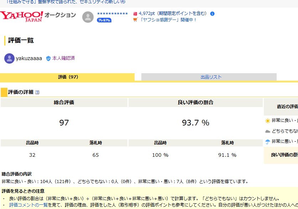This screenshot has height=209, width=298.
Task: Open the help icon beside 評価の詳細
Action: (x=37, y=92)
